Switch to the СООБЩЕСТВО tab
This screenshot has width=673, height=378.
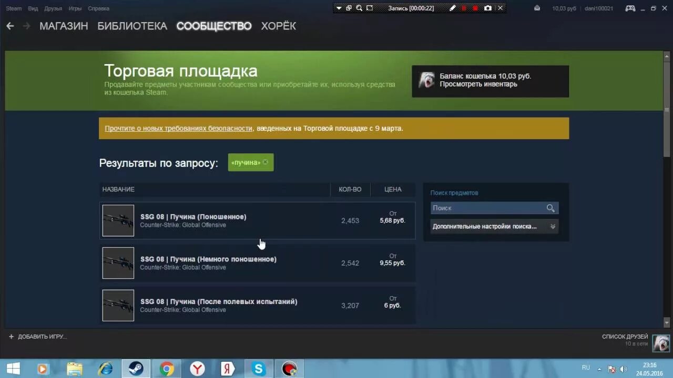(x=214, y=26)
